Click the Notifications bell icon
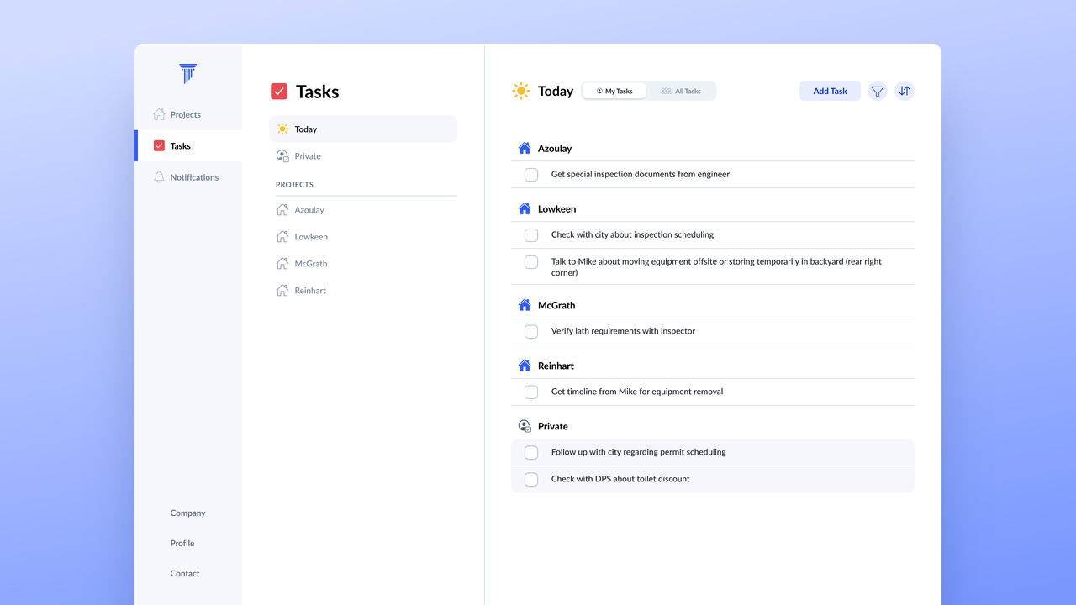This screenshot has height=605, width=1076. click(159, 177)
